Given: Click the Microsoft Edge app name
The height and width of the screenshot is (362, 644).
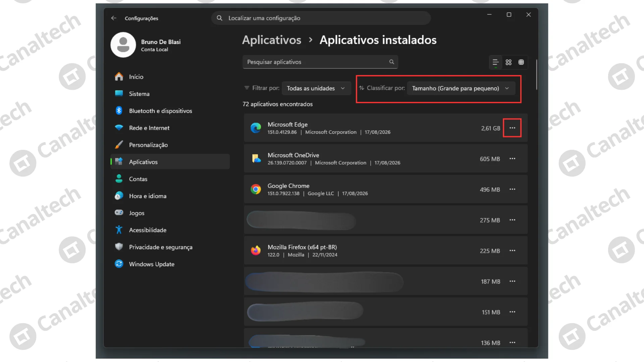Looking at the screenshot, I should click(x=287, y=124).
